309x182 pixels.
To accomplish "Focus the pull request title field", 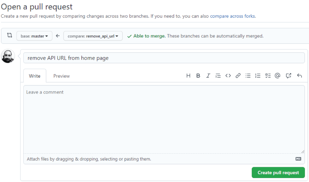I will coord(164,58).
